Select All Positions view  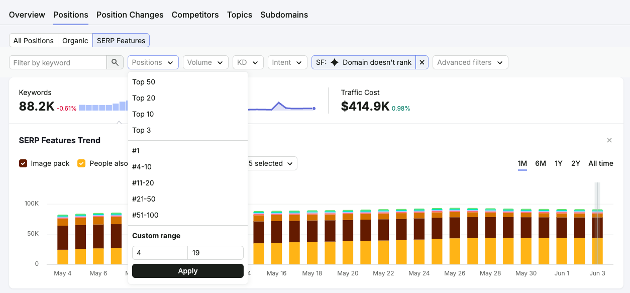34,41
